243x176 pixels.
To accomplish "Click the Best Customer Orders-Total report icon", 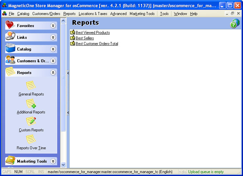I will 73,43.
